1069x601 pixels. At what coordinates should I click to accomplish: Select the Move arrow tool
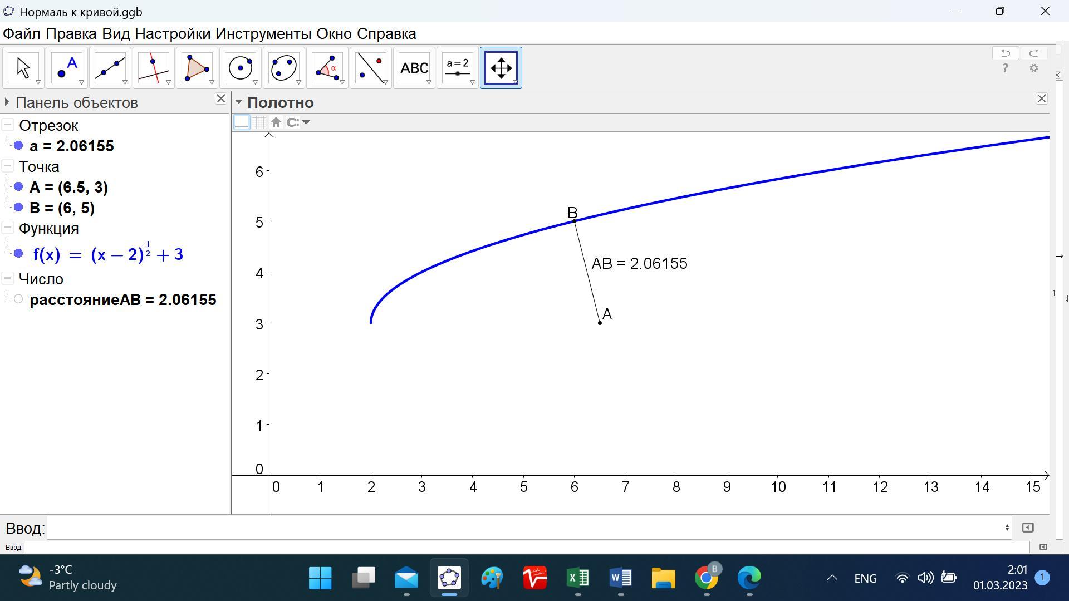click(23, 68)
